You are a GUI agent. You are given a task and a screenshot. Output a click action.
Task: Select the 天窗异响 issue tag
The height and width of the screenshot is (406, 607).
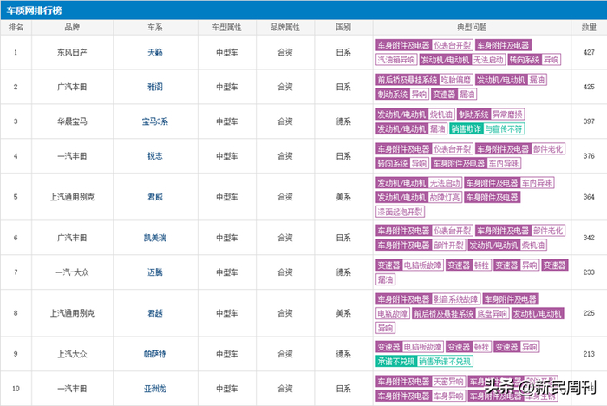coord(448,382)
